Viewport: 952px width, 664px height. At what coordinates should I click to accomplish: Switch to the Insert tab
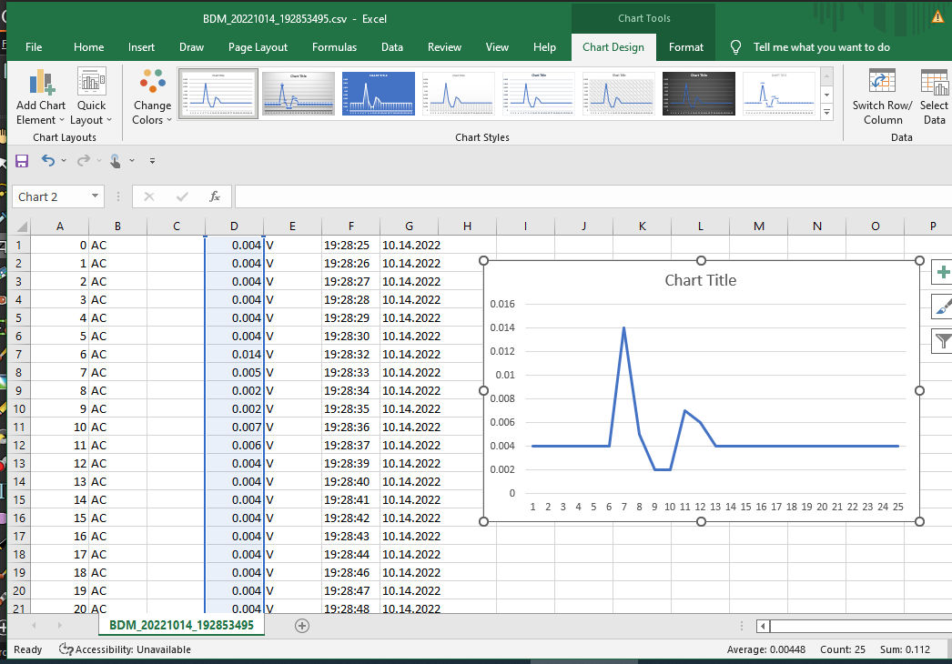tap(141, 47)
